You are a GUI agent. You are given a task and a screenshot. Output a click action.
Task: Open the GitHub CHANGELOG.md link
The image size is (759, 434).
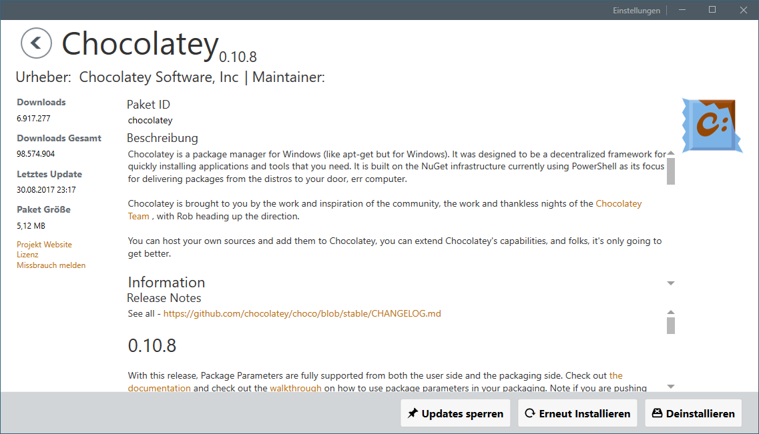(302, 313)
